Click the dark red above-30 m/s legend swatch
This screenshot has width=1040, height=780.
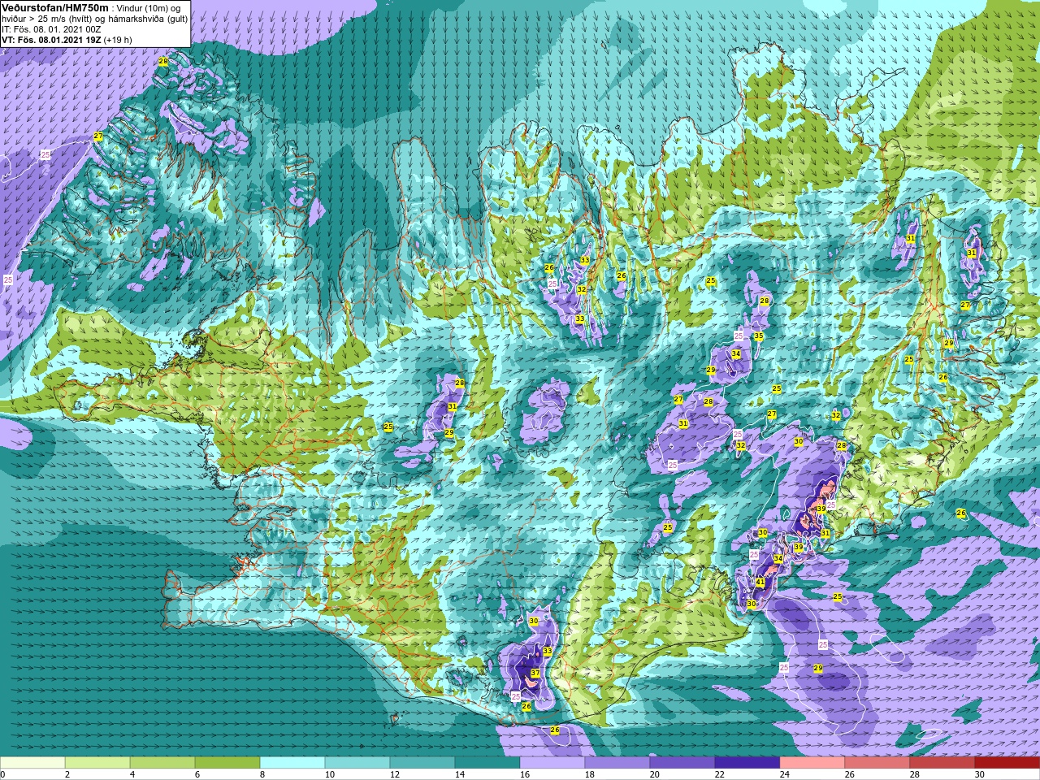point(1007,763)
